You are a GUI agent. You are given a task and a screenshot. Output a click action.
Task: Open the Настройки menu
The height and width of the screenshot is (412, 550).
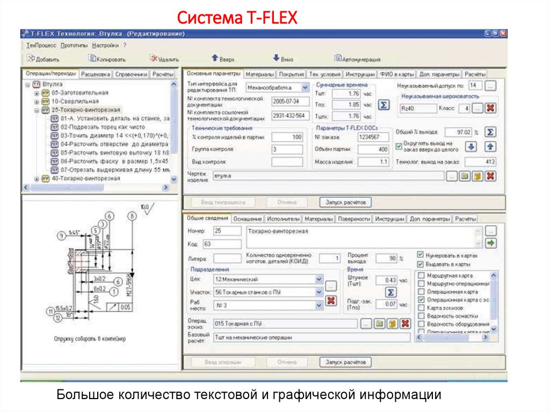point(105,45)
